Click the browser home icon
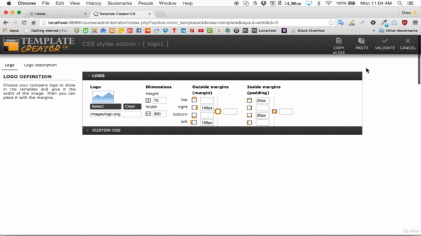421x236 pixels. 34,23
